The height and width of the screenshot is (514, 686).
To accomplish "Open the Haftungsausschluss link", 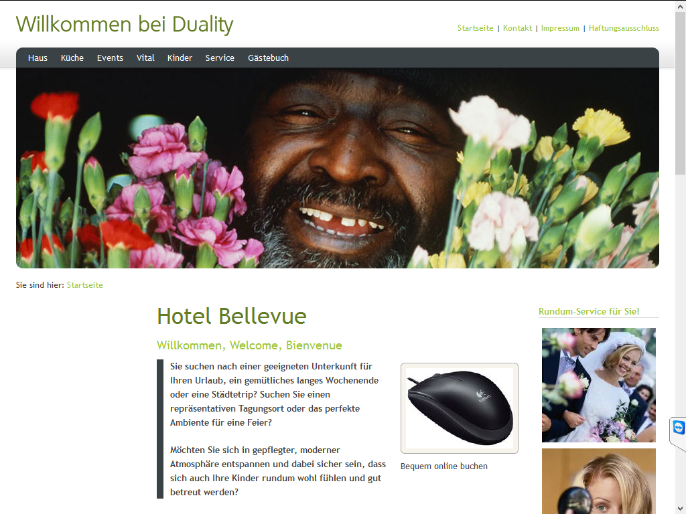I will (x=624, y=28).
